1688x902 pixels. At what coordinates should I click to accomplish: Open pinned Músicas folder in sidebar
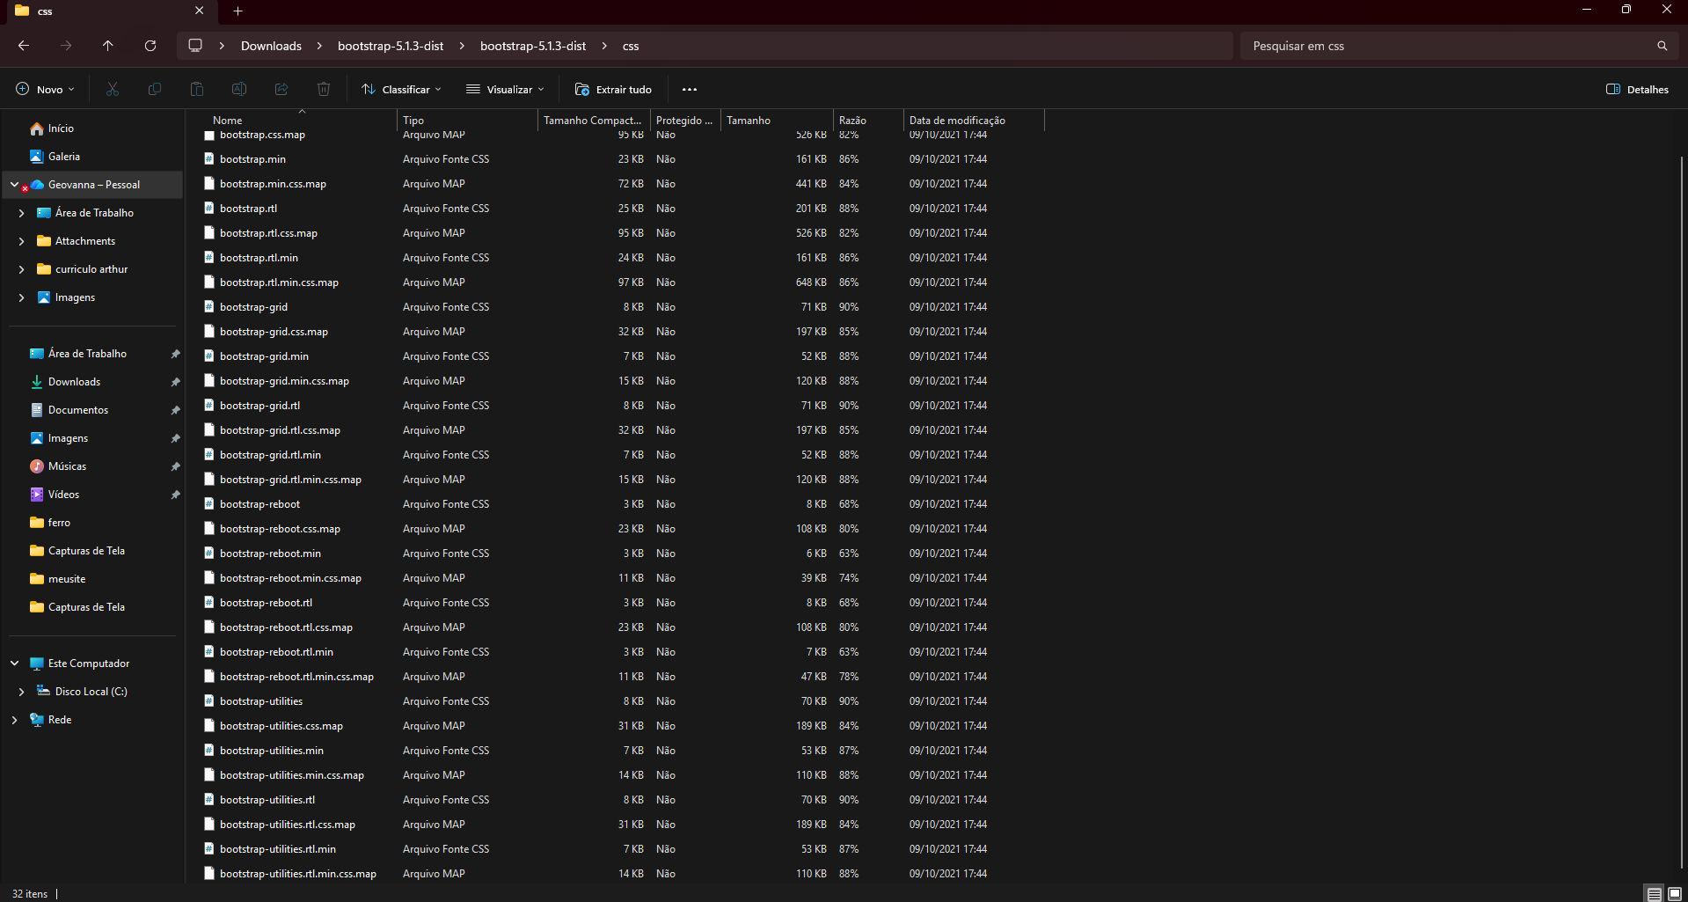67,466
